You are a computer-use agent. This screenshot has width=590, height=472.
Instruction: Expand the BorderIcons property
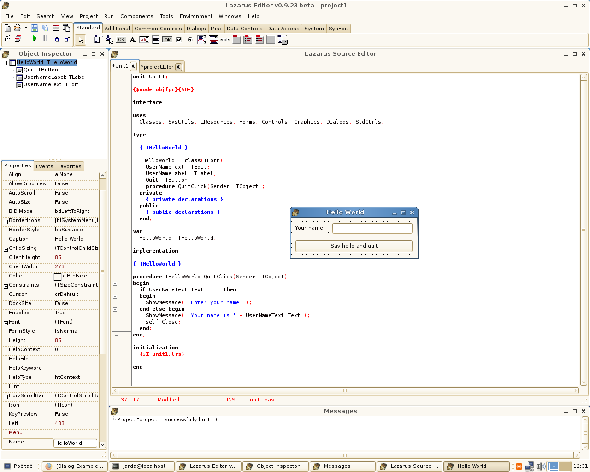tap(6, 222)
